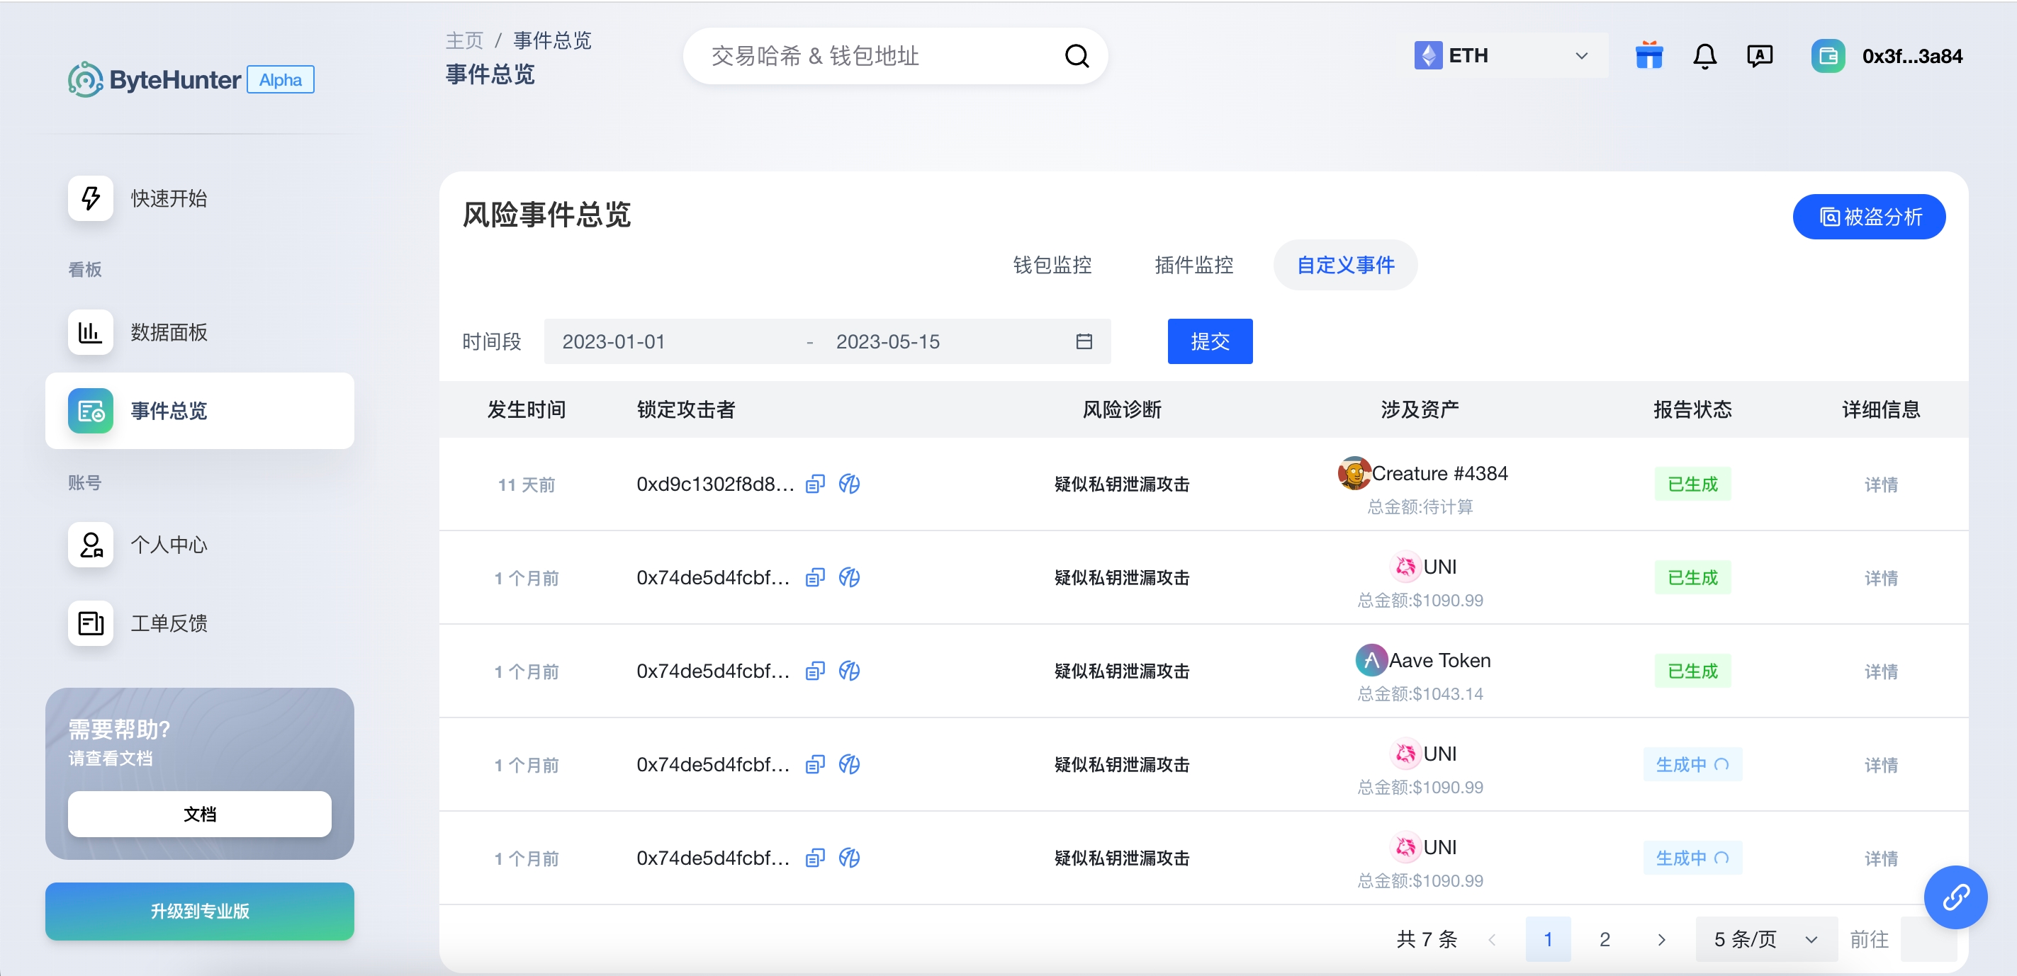Viewport: 2017px width, 976px height.
Task: Click 总金额:$1043.14 amount text
Action: click(1420, 694)
